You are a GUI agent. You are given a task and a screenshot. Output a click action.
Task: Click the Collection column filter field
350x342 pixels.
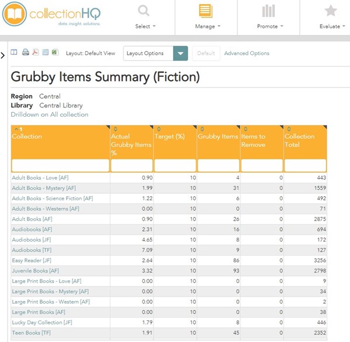tap(60, 165)
